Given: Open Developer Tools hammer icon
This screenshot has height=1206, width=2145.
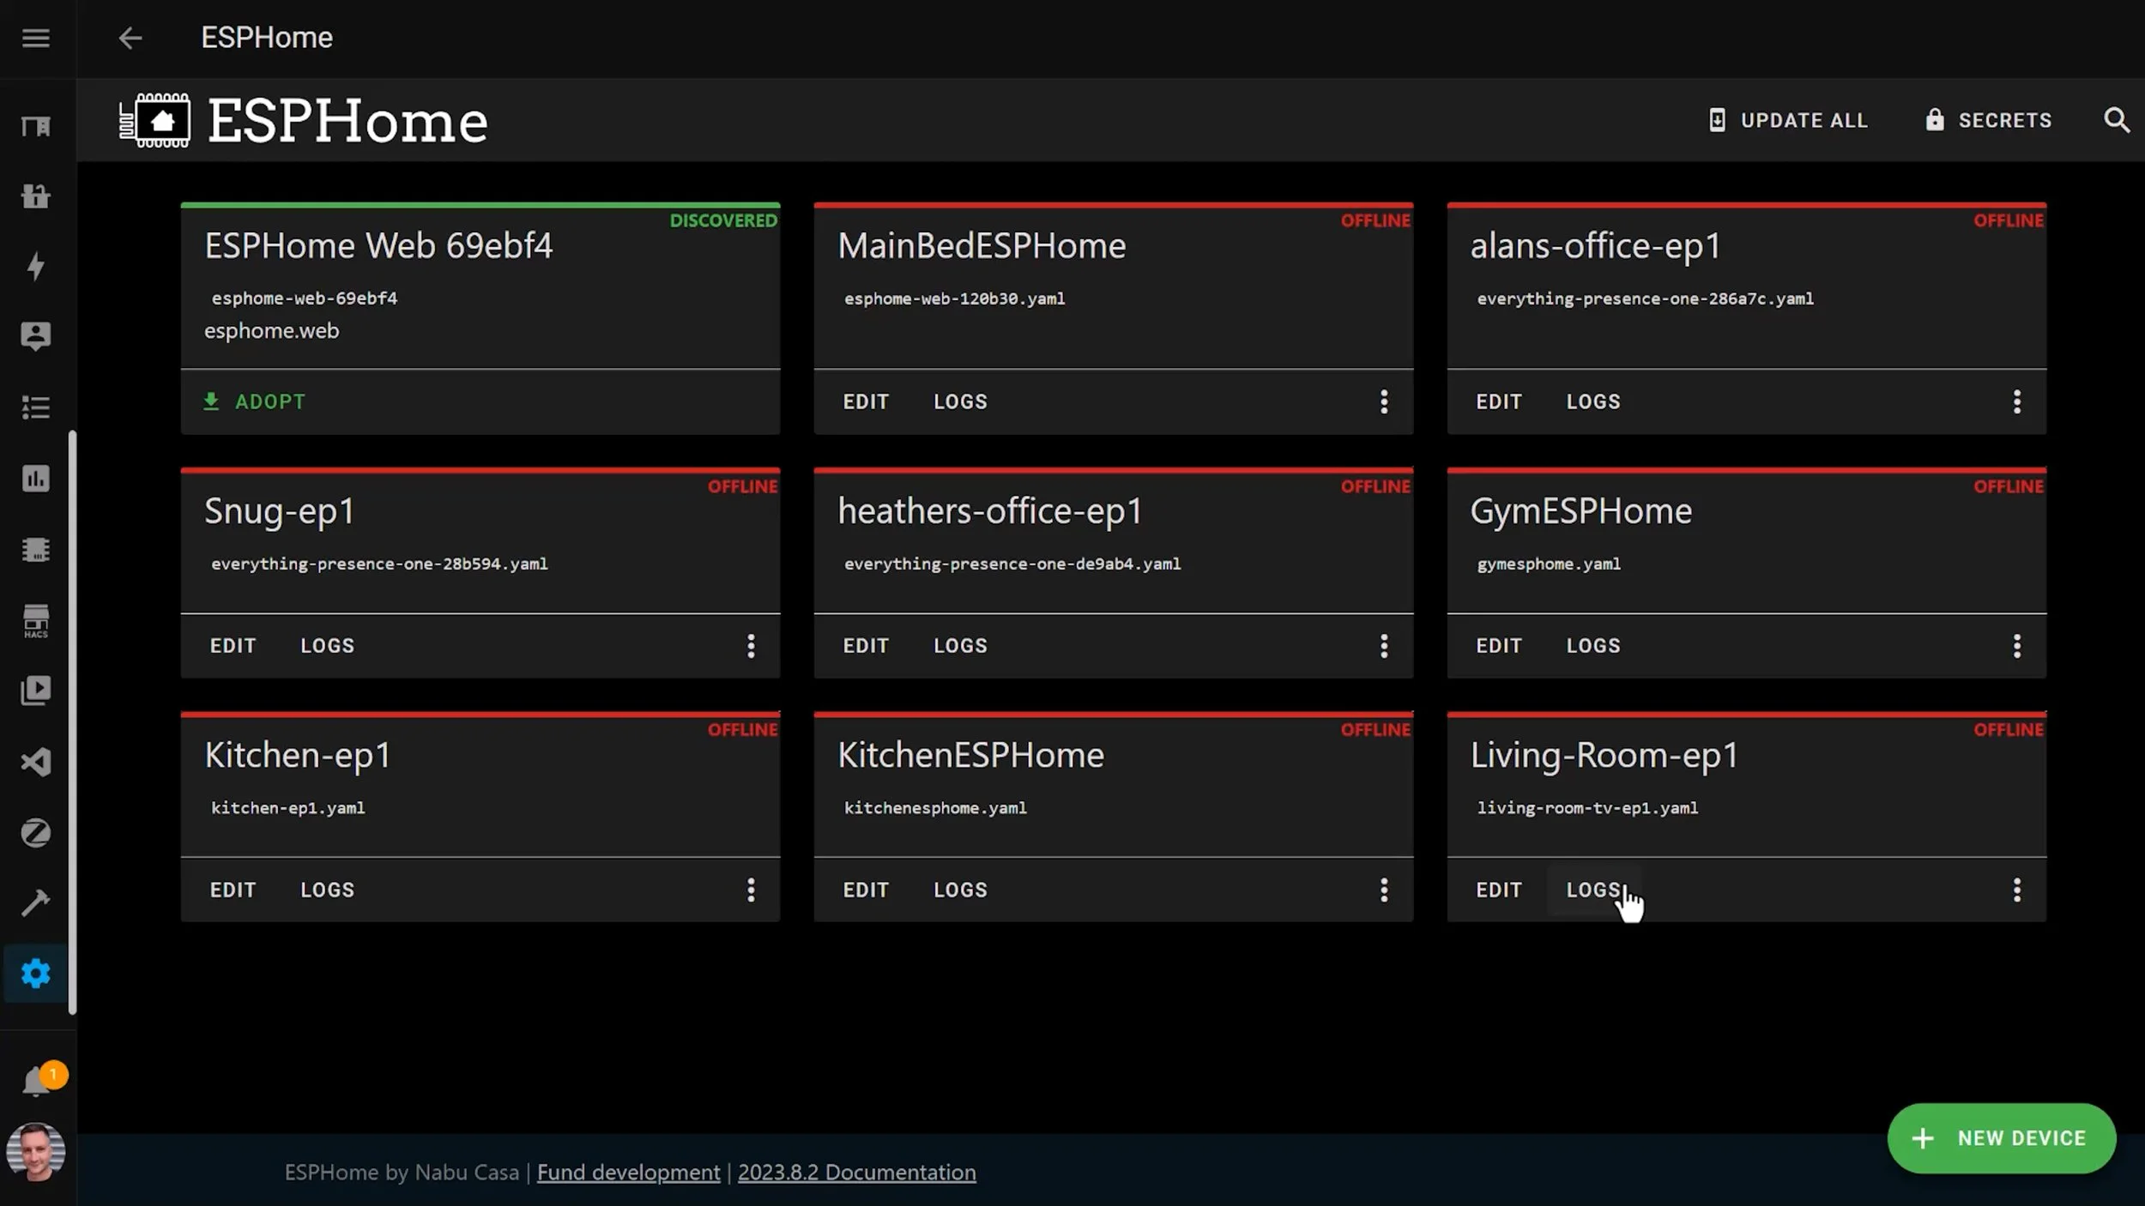Looking at the screenshot, I should 35,903.
